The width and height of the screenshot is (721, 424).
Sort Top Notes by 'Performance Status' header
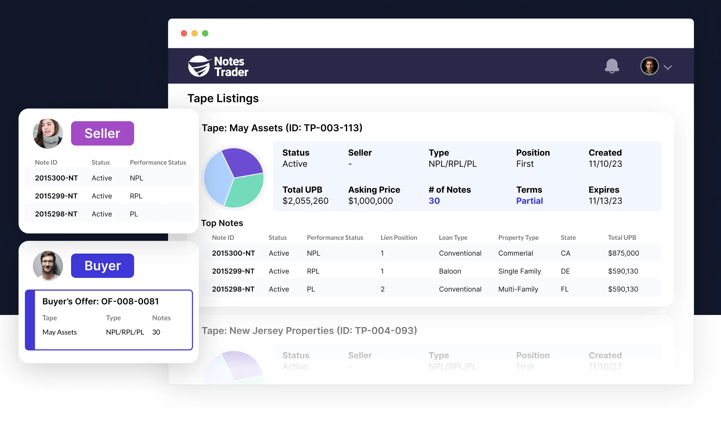click(335, 237)
